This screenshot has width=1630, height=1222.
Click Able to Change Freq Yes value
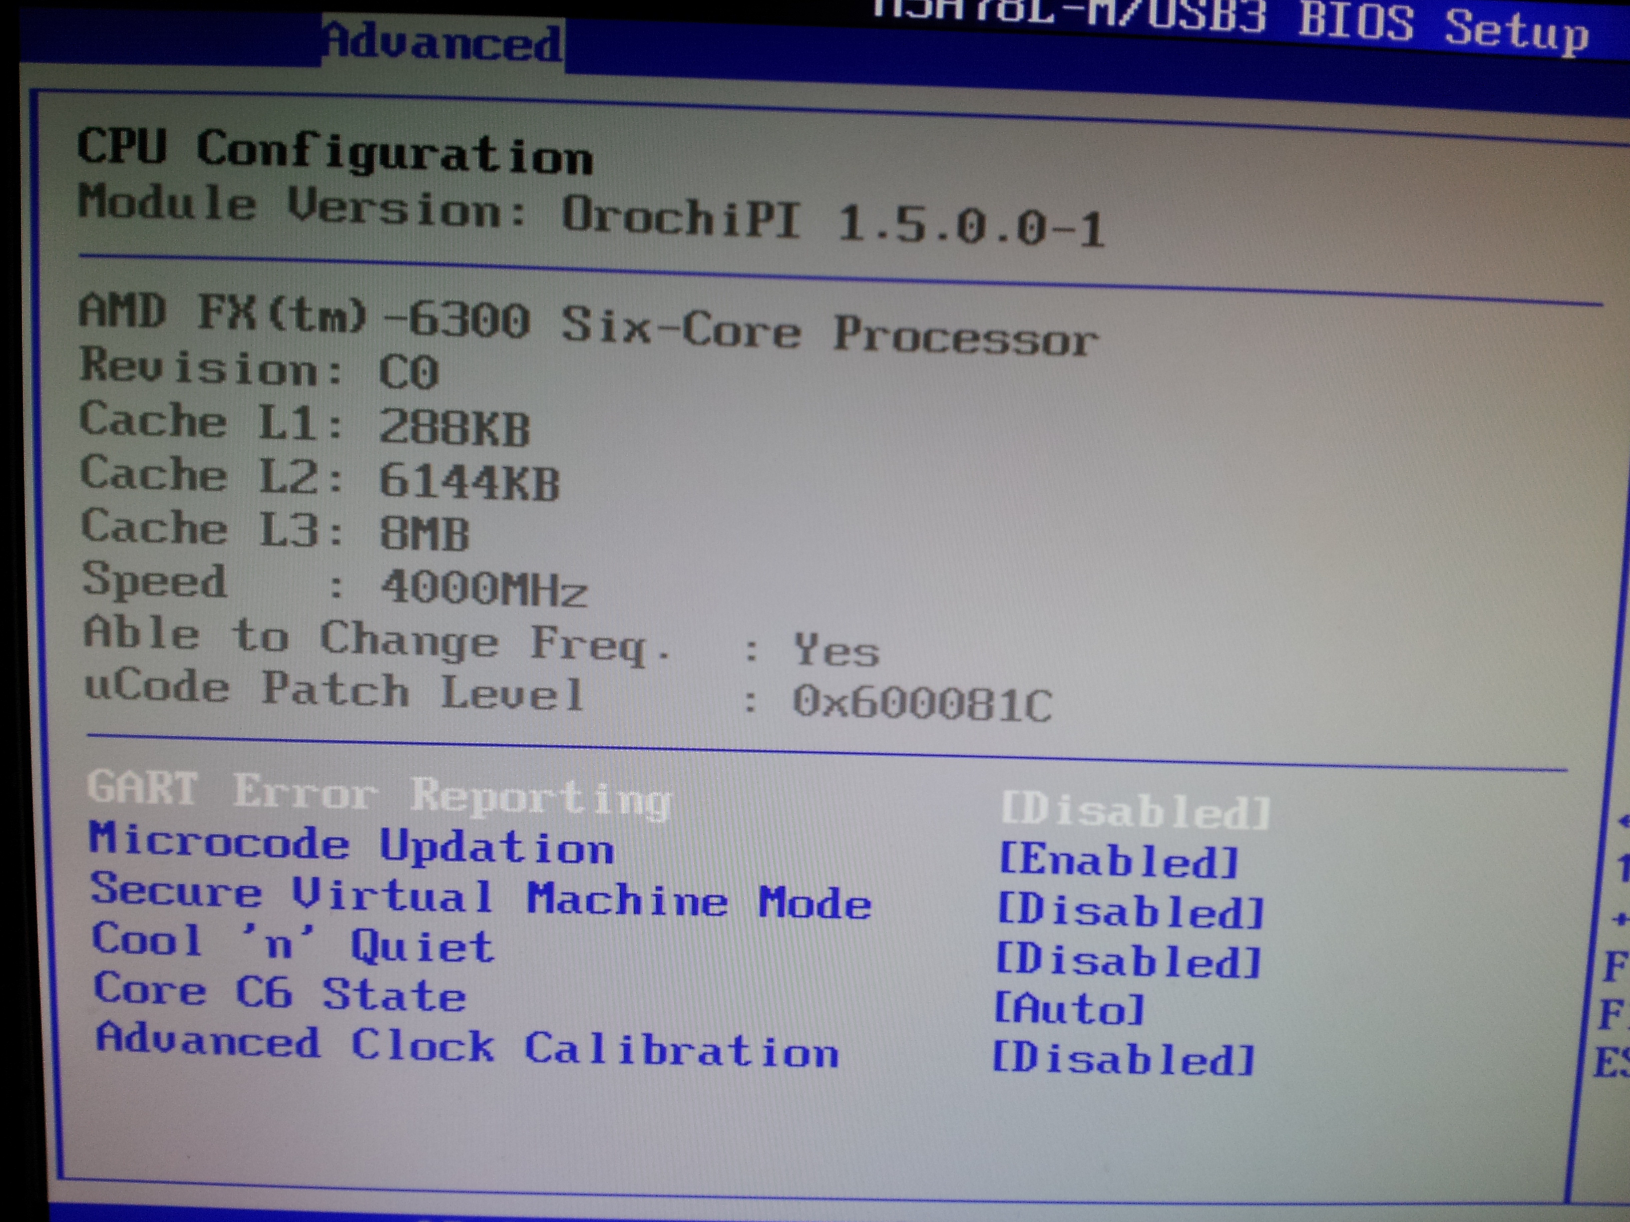pos(836,650)
